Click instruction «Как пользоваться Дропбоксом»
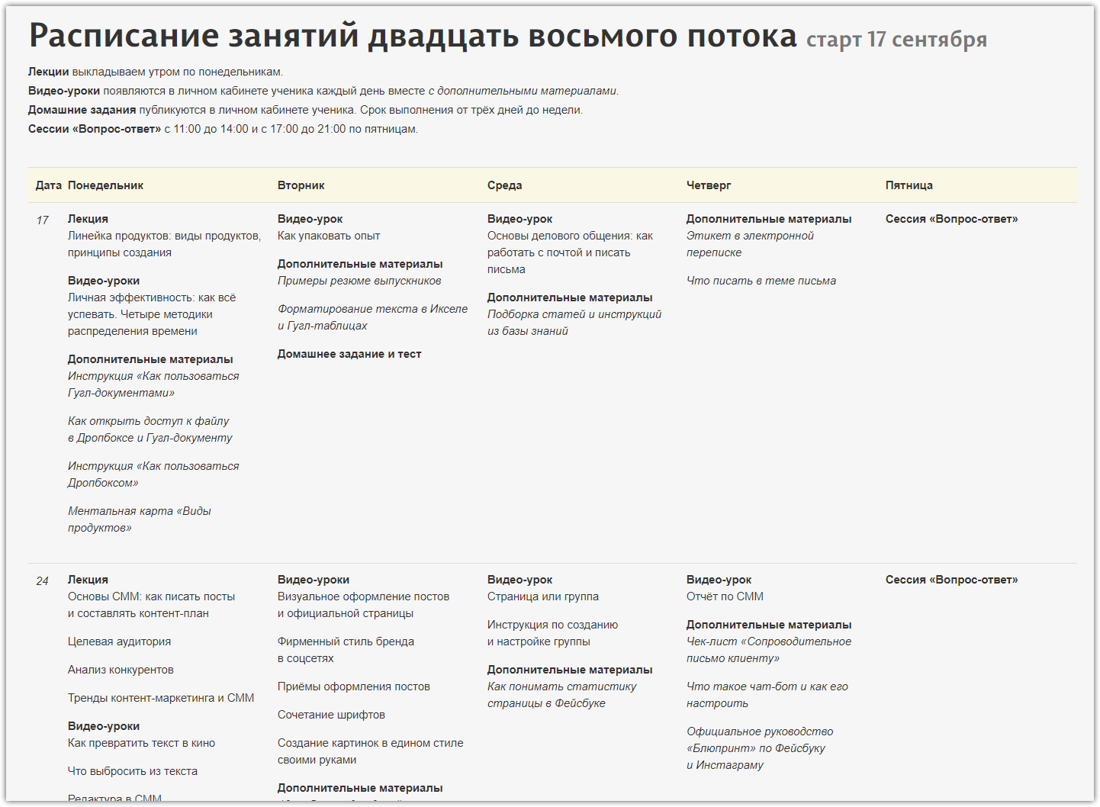The width and height of the screenshot is (1100, 807). coord(153,467)
